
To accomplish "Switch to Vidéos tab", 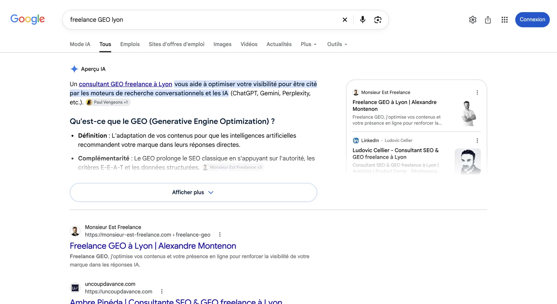I will click(249, 44).
